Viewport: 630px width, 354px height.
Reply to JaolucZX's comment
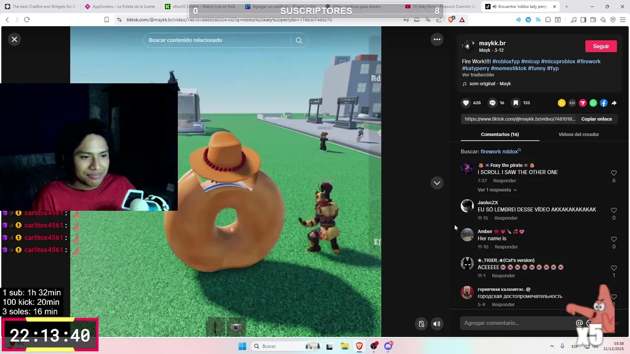pyautogui.click(x=506, y=218)
